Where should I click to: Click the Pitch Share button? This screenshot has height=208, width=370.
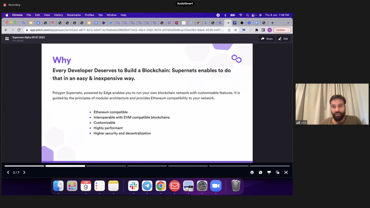(x=267, y=39)
